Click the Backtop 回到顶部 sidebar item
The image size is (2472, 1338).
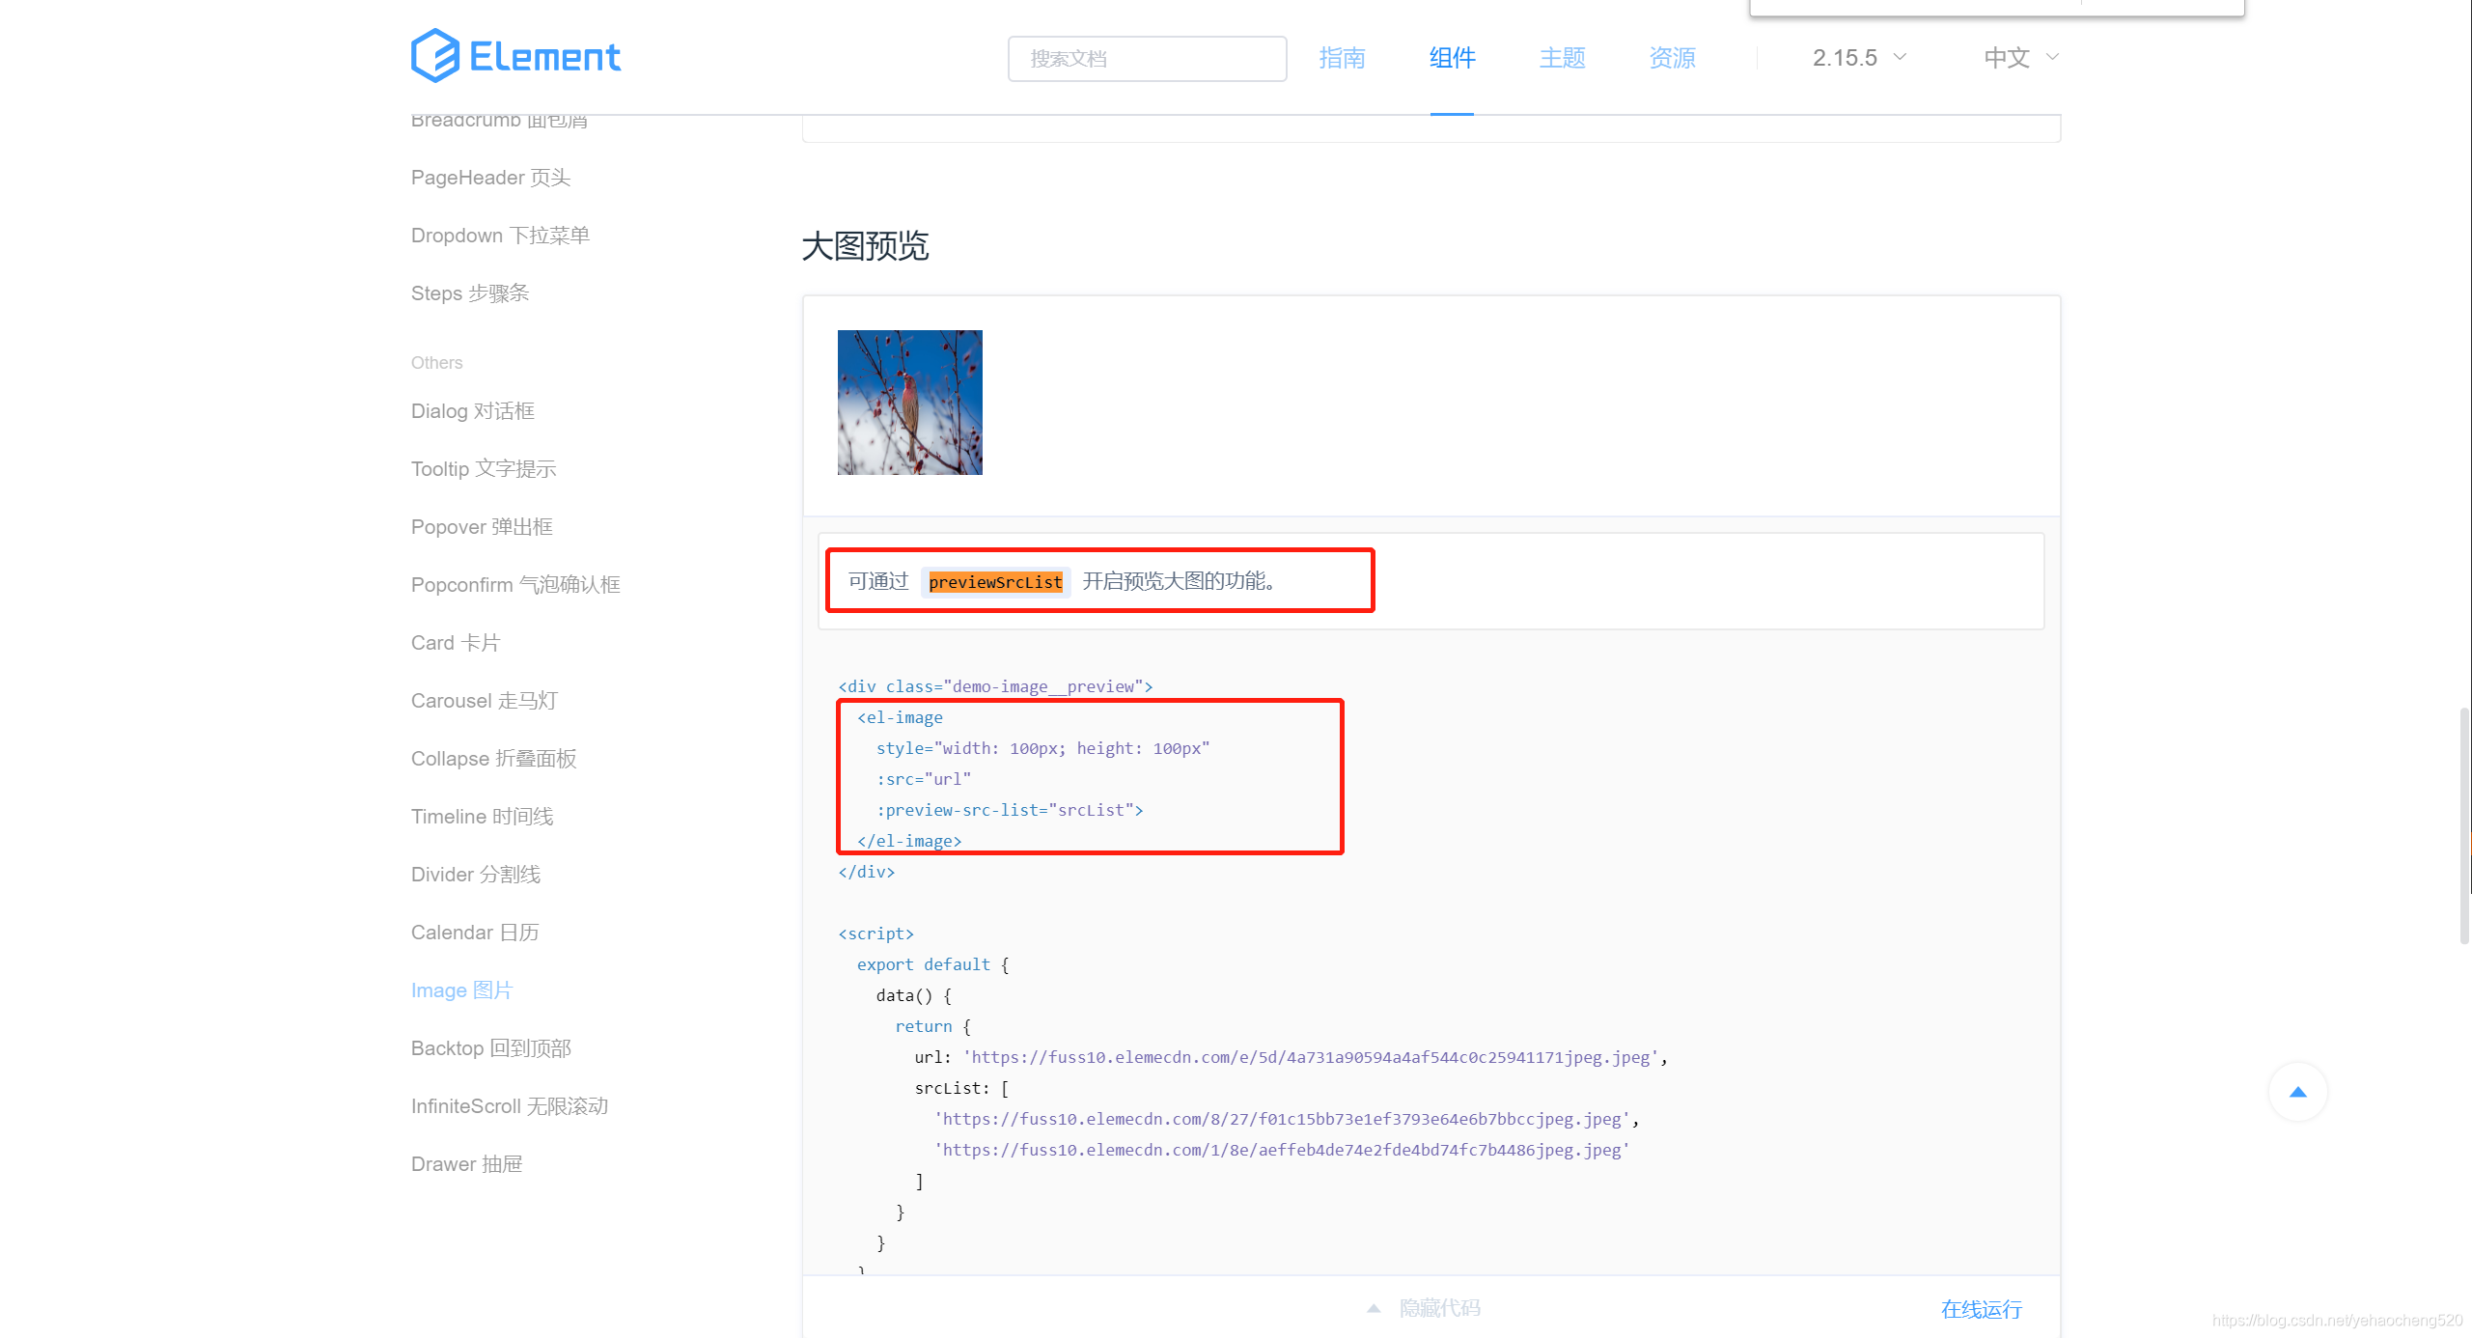point(489,1046)
